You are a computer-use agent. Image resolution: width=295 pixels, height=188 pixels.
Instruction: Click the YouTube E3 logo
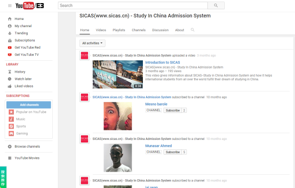30,6
